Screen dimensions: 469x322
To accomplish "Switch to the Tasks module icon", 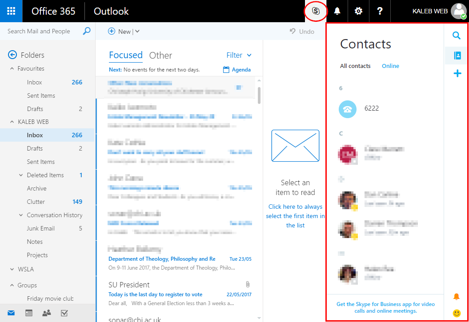I will pyautogui.click(x=64, y=313).
